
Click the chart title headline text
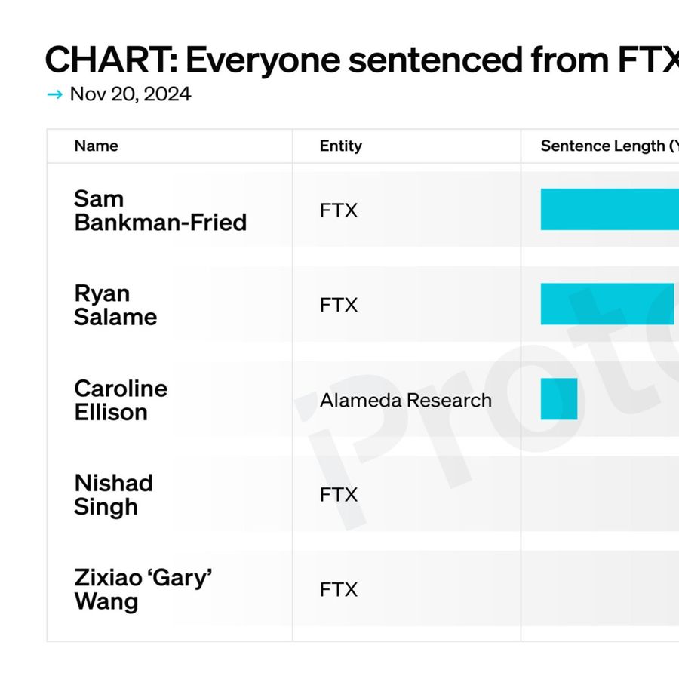click(361, 60)
